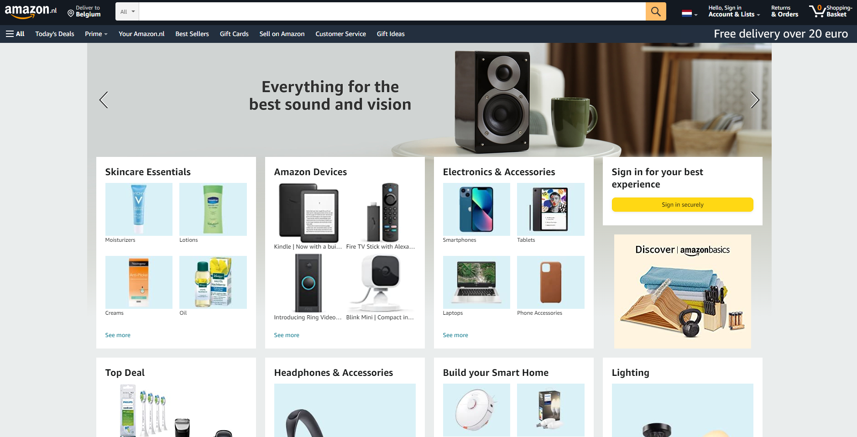Expand the All search category dropdown
Viewport: 857px width, 437px height.
tap(127, 11)
